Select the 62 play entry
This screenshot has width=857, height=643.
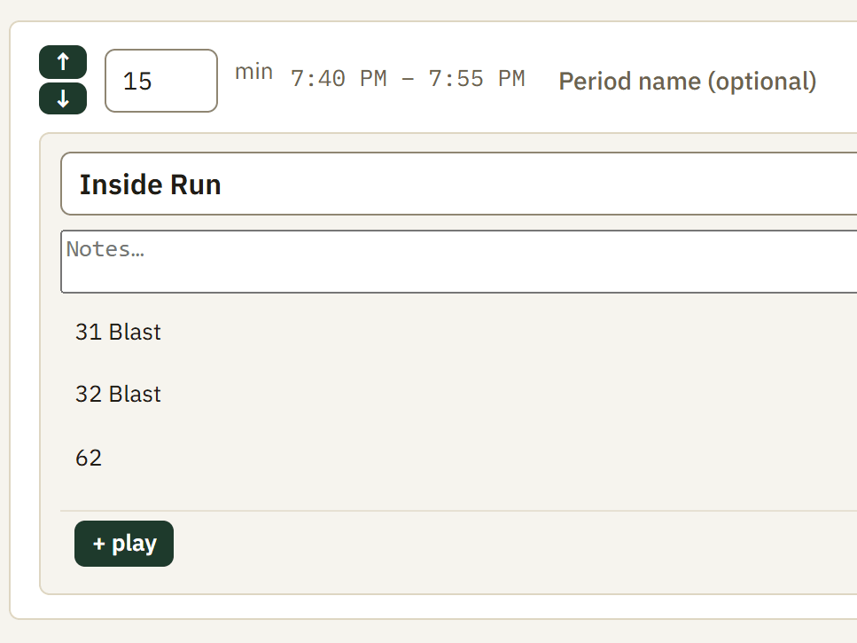89,459
